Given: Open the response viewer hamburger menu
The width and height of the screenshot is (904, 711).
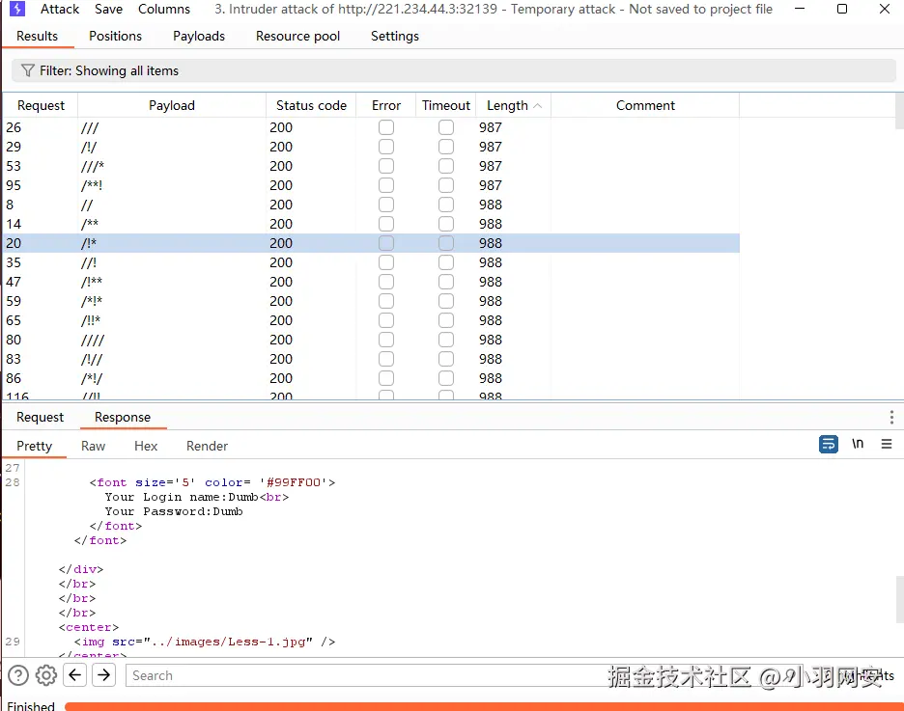Looking at the screenshot, I should tap(887, 444).
